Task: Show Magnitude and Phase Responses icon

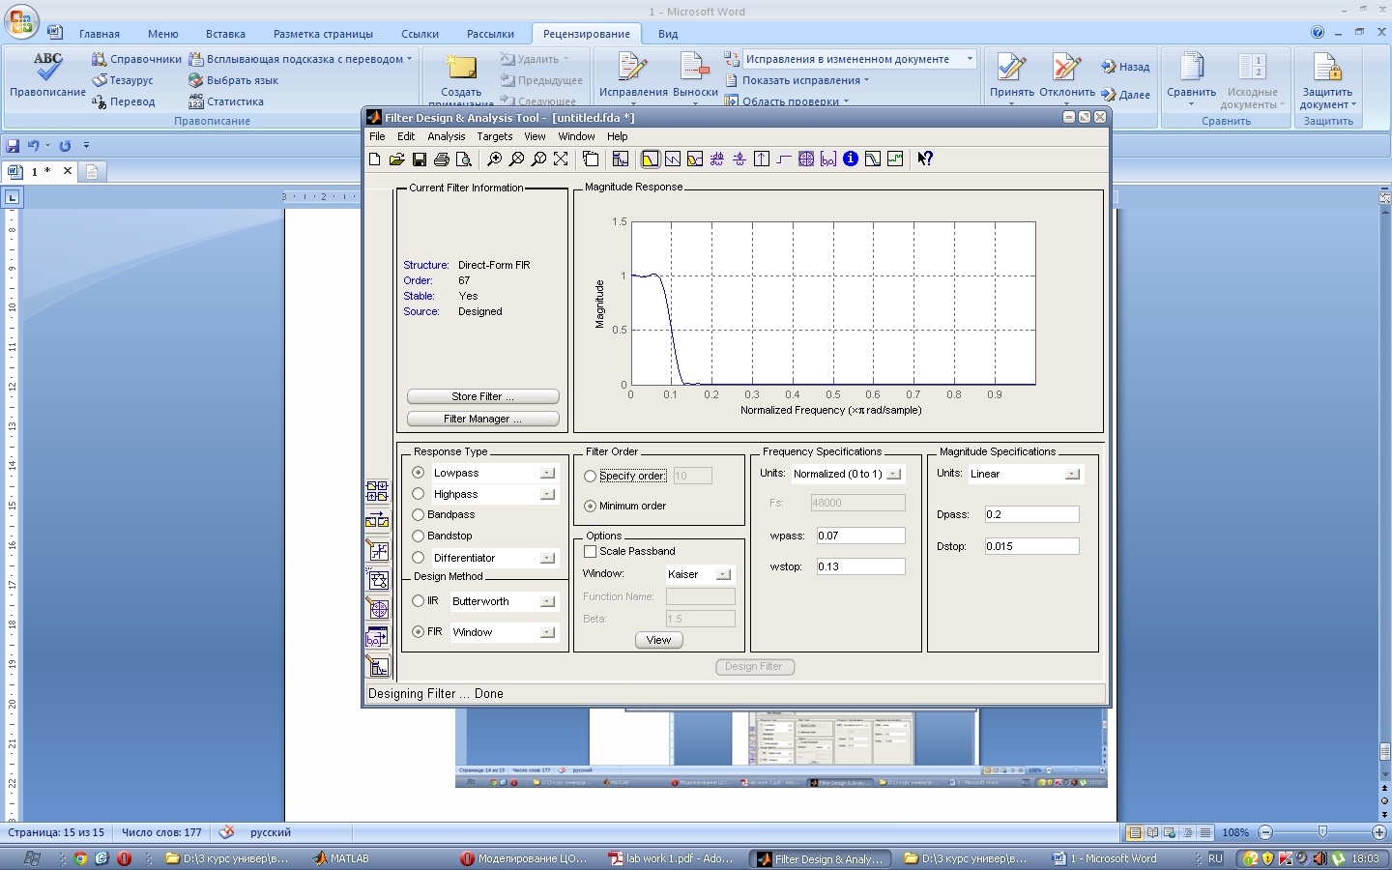Action: (695, 159)
